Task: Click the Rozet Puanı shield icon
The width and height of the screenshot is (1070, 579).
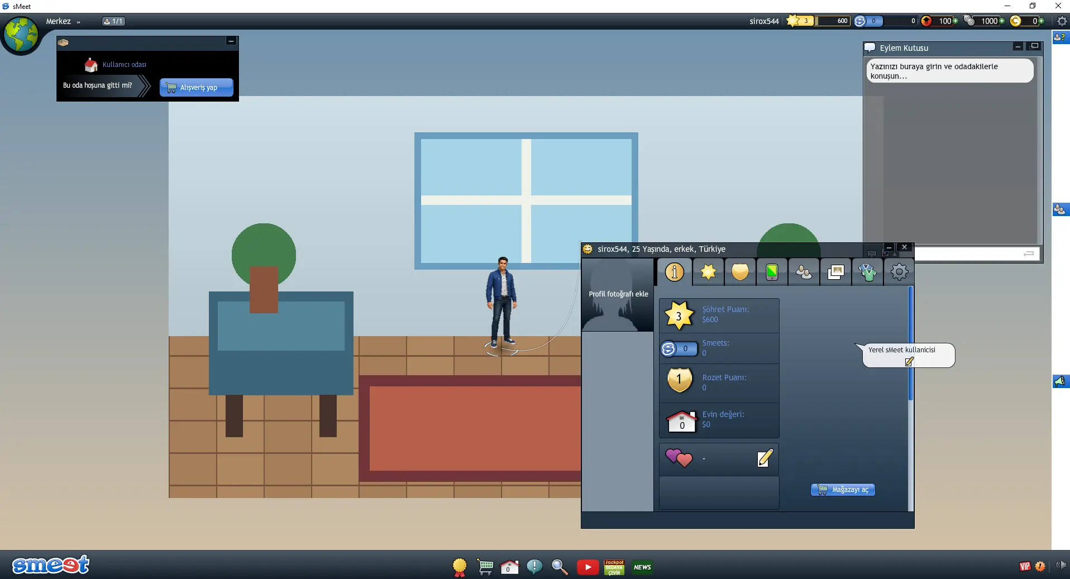Action: click(x=680, y=380)
